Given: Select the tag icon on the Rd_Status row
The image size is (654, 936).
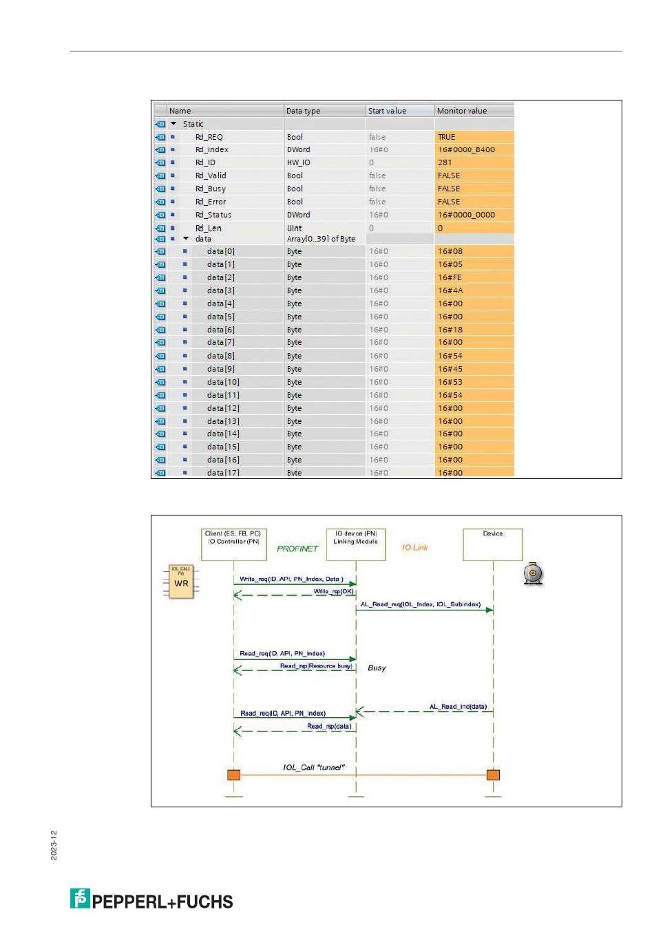Looking at the screenshot, I should point(160,215).
